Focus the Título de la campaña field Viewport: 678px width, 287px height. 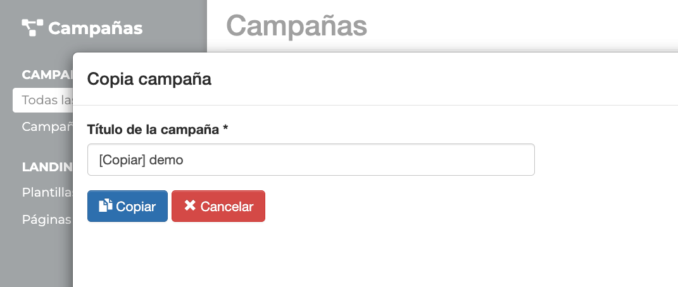click(x=311, y=160)
